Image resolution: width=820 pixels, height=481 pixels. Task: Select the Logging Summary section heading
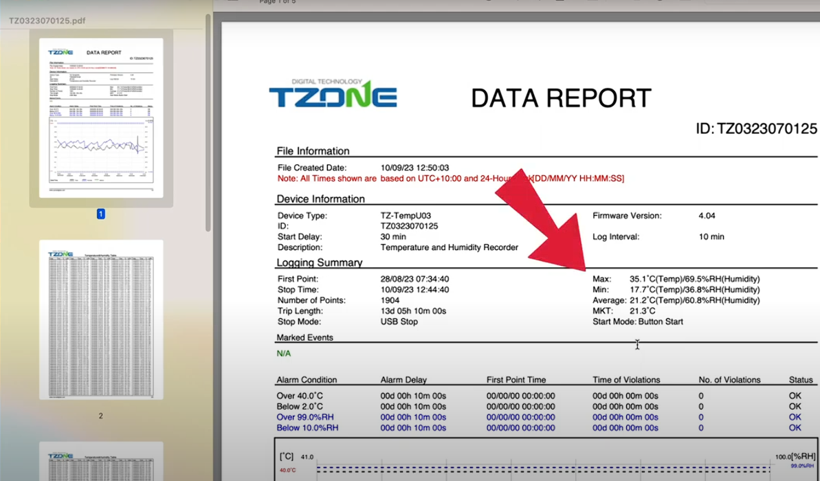pos(319,262)
